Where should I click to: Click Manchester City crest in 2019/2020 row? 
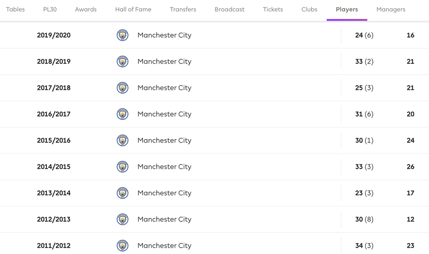[122, 35]
